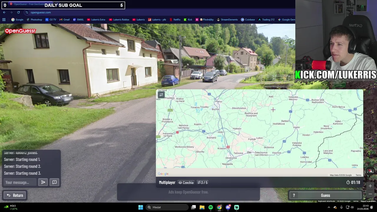Open the O2 TV bookmark
Screen dimensions: 377x212
pyautogui.click(x=51, y=20)
